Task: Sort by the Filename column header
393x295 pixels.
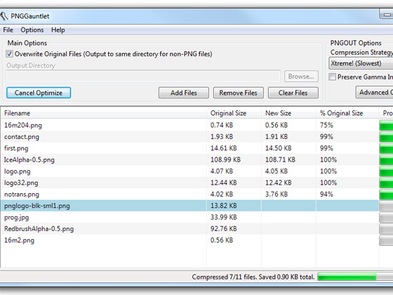Action: click(104, 113)
